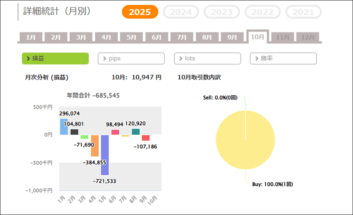Expand the 損益 category selector
The height and width of the screenshot is (215, 353).
(x=55, y=58)
